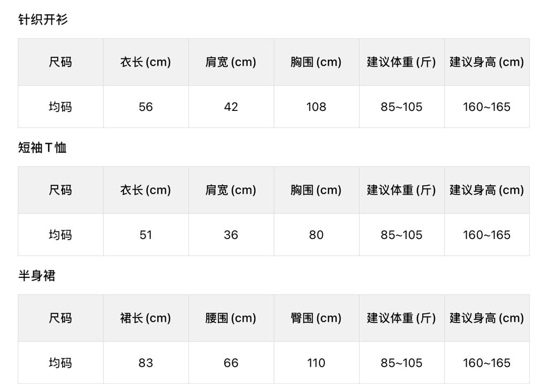Click 胸围 (cm) header in 短袖T恤 table
This screenshot has width=548, height=384.
click(x=316, y=190)
